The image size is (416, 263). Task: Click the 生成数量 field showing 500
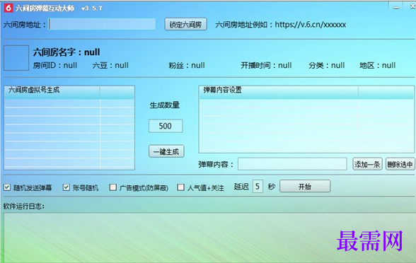[x=166, y=126]
